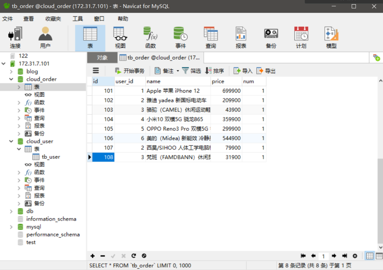Collapse 表 under cloud_user
This screenshot has width=383, height=270.
pyautogui.click(x=19, y=149)
